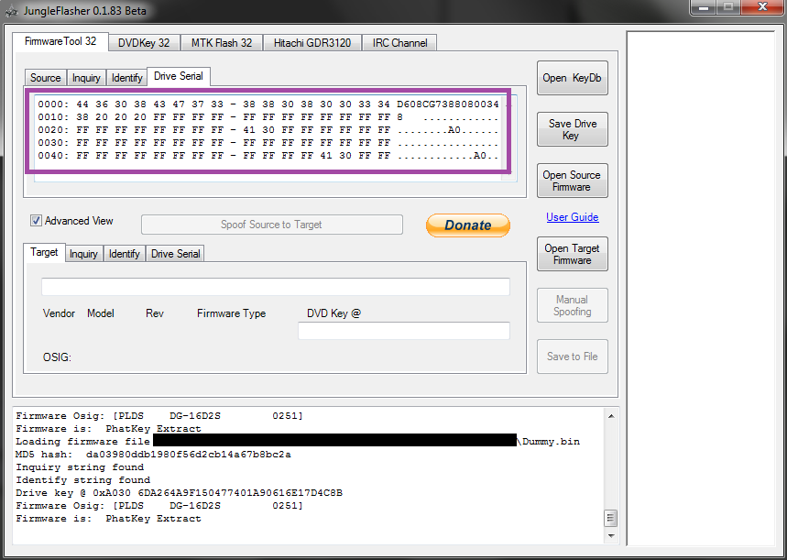Click the Open KeyDb button

(x=573, y=78)
